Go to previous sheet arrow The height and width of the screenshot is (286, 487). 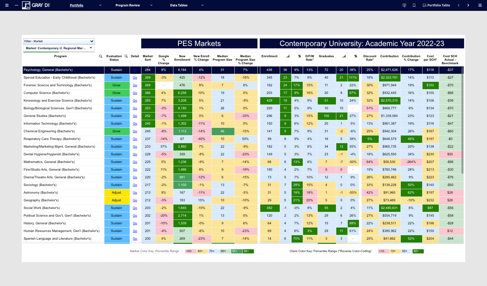coord(459,5)
